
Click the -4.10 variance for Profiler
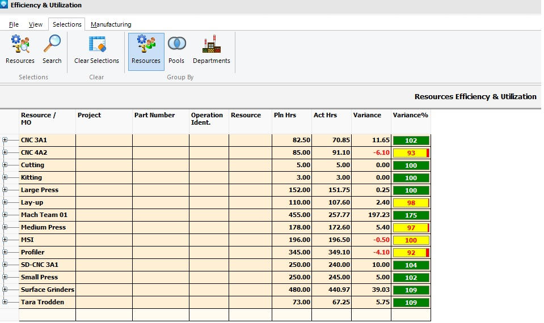point(381,252)
